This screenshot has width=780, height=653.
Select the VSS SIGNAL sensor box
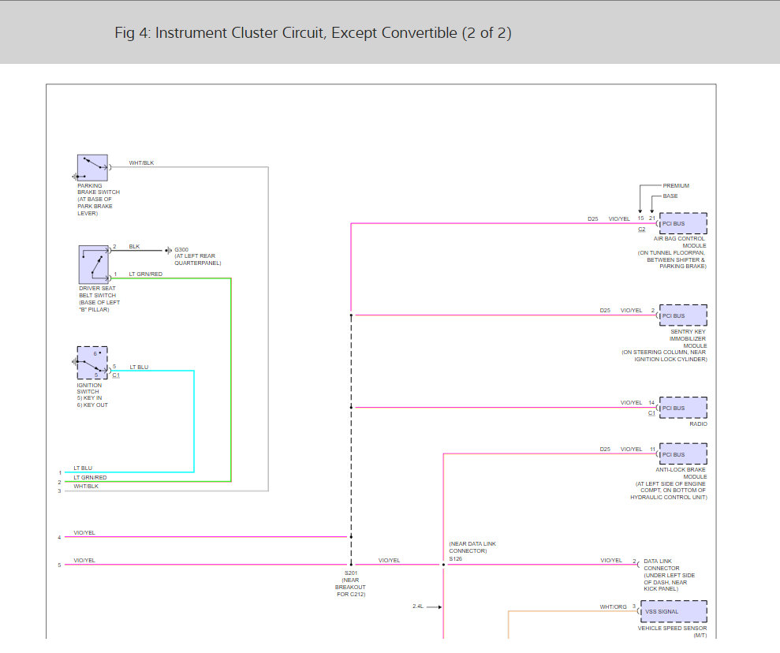674,612
